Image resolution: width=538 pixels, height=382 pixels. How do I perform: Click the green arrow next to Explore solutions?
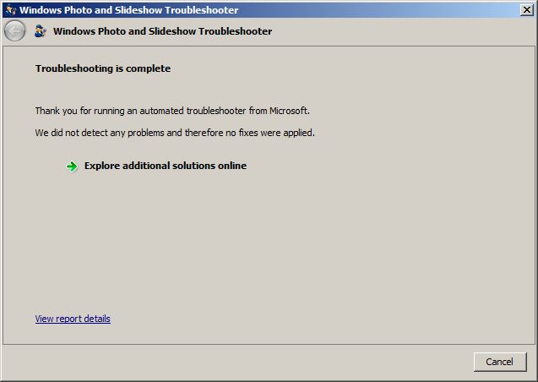point(72,166)
